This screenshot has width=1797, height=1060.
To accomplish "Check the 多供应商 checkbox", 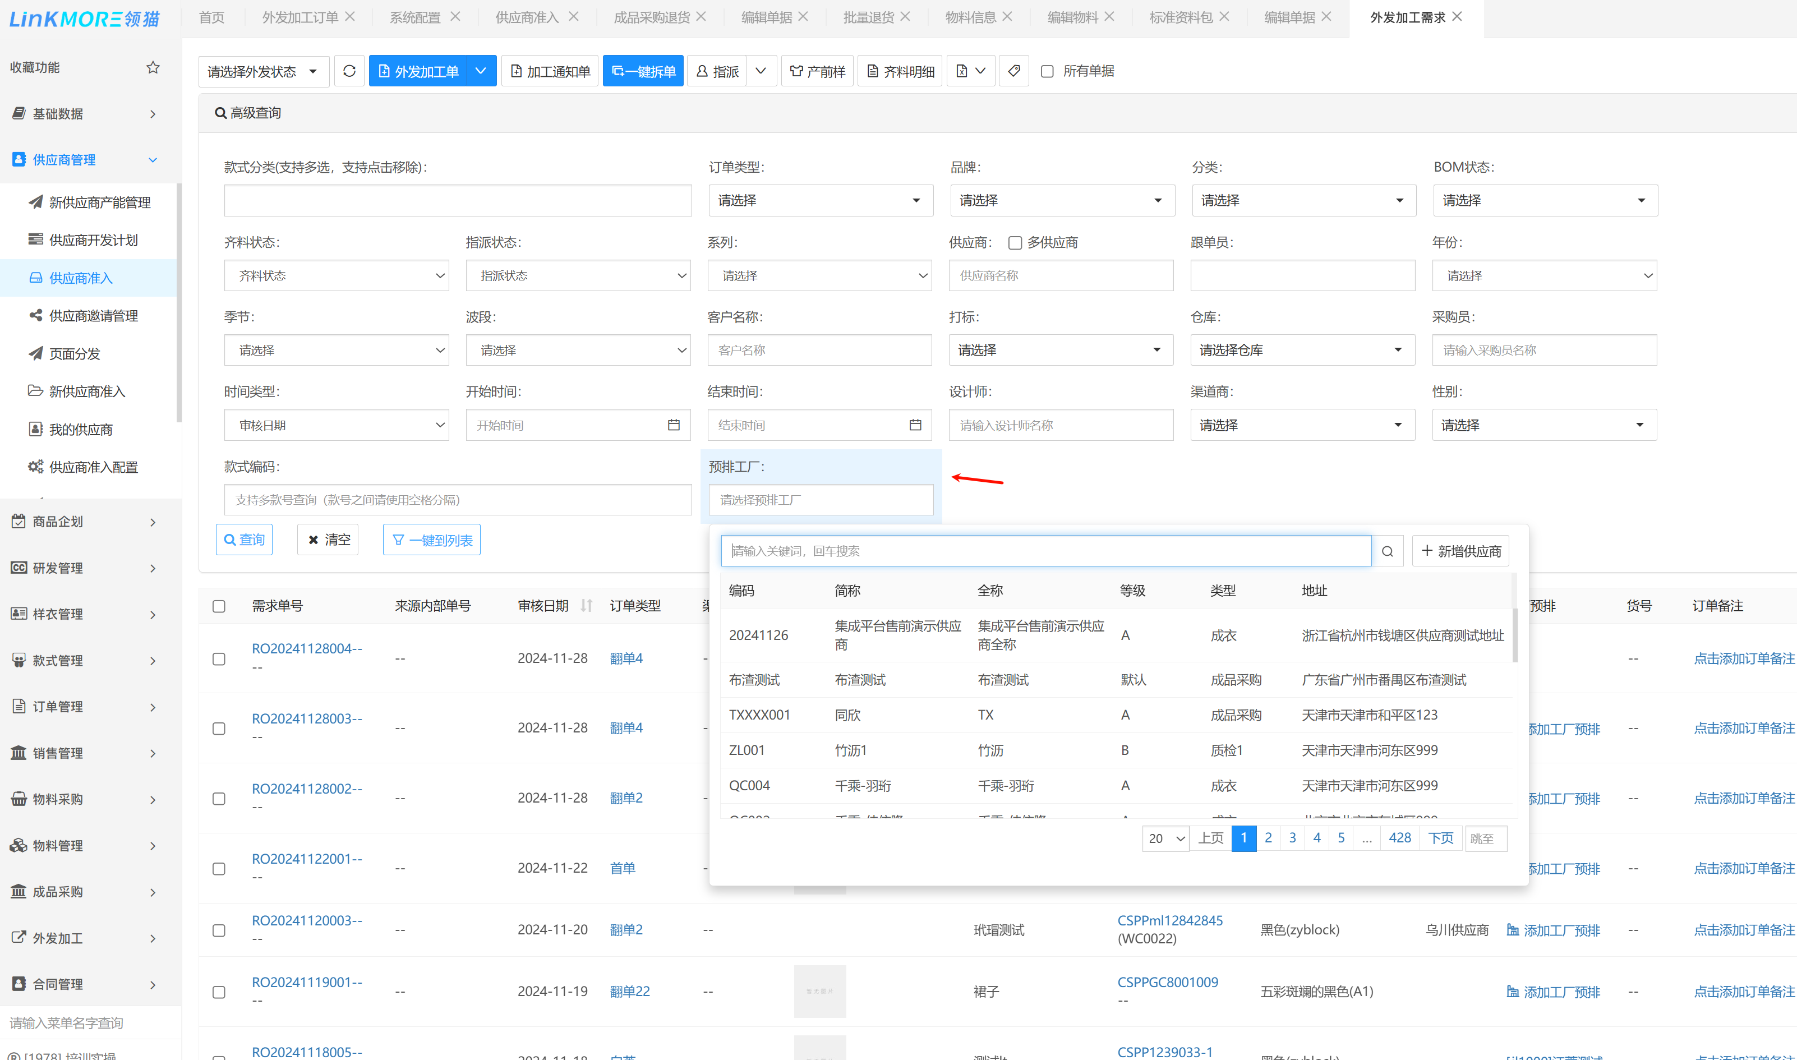I will tap(1015, 243).
